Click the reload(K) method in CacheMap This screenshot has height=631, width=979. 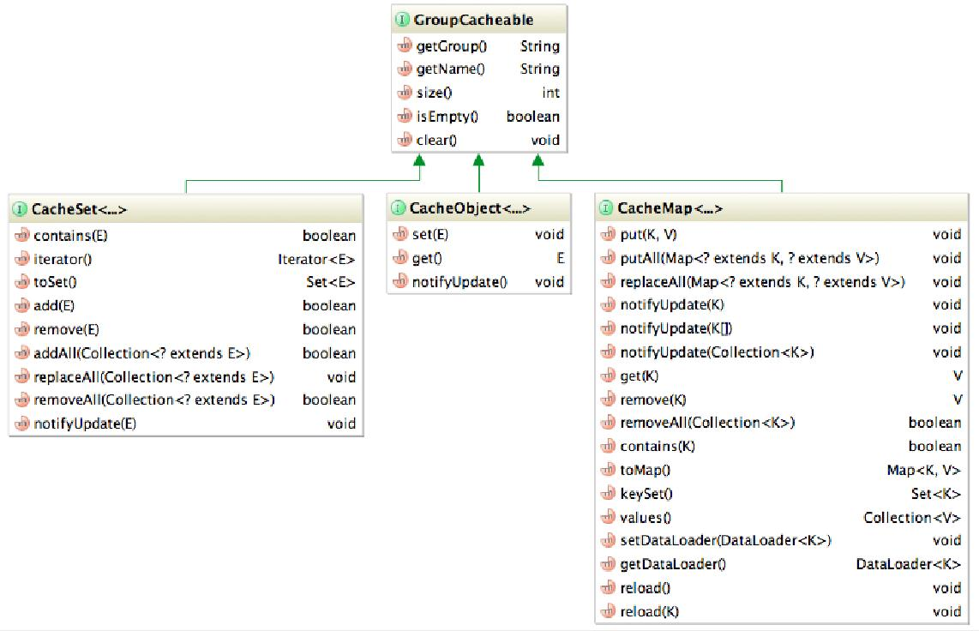click(x=649, y=611)
